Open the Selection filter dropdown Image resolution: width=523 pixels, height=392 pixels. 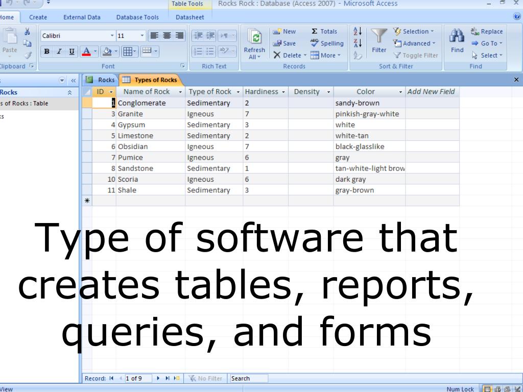pos(414,31)
